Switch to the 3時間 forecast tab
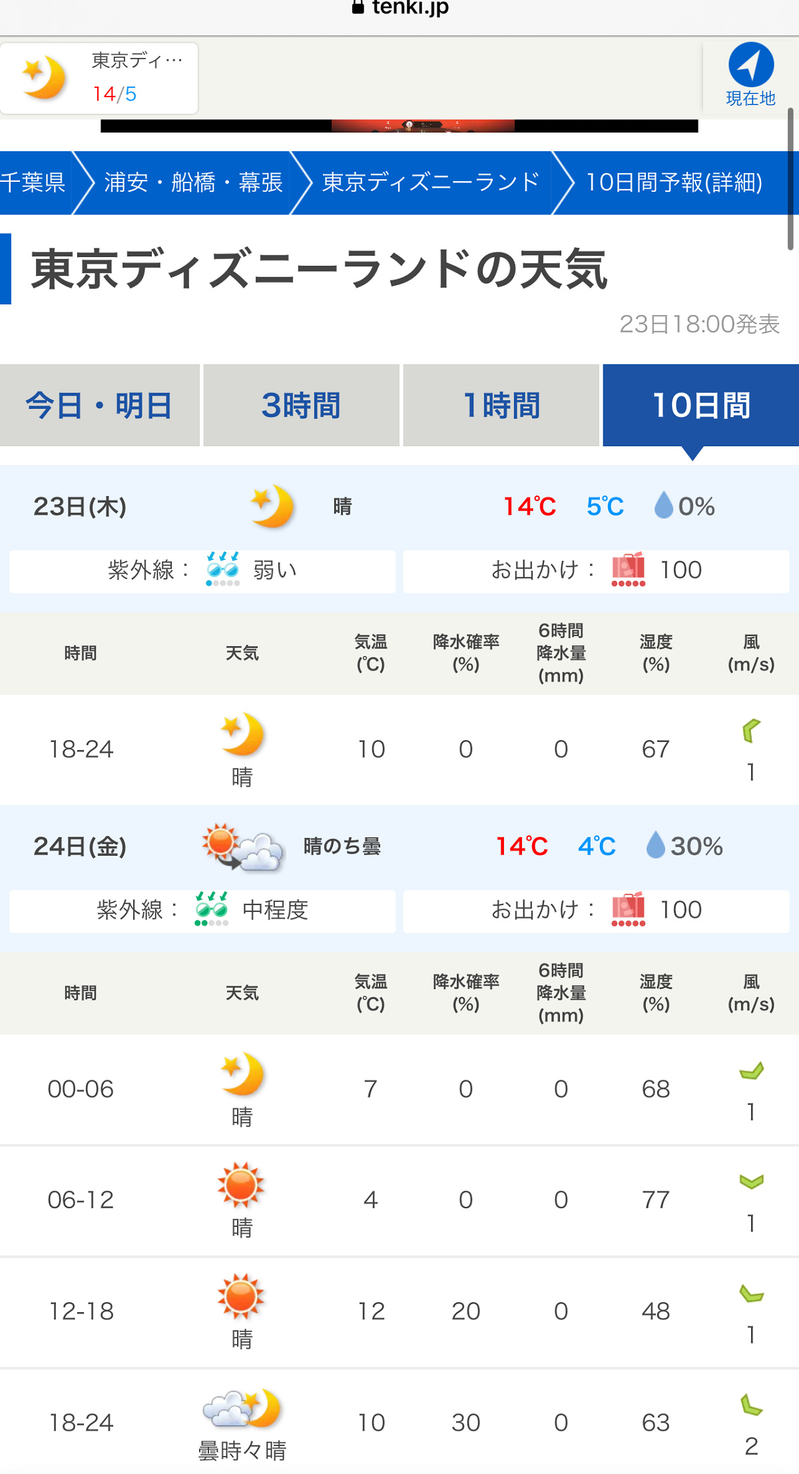This screenshot has width=799, height=1474. [301, 405]
